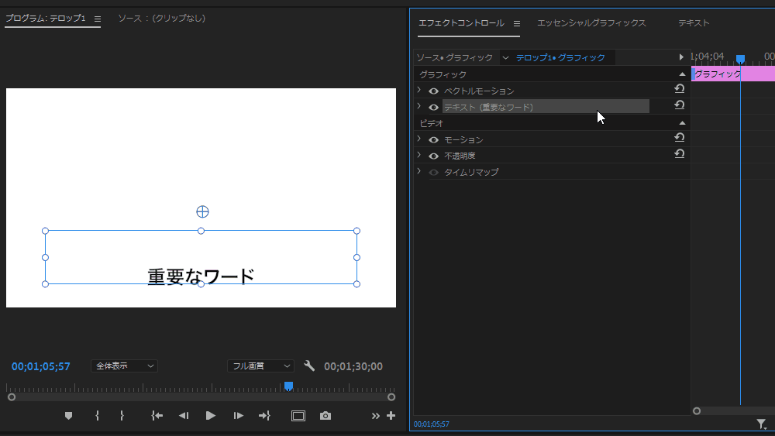The width and height of the screenshot is (775, 436).
Task: Expand the タイムリマップ properties
Action: pos(419,171)
